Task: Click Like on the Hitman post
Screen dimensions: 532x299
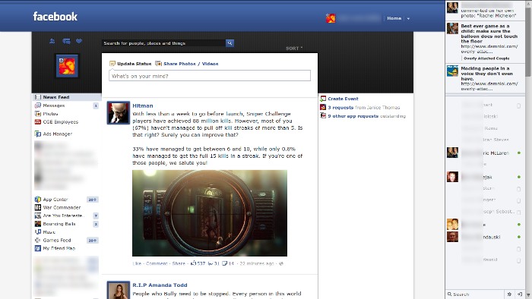Action: pos(137,263)
